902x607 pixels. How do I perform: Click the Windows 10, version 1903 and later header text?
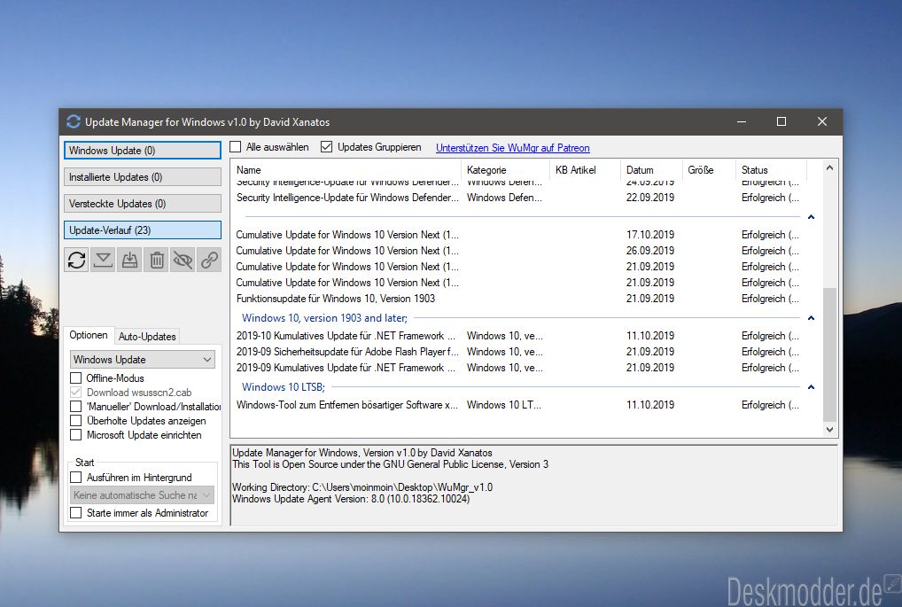pos(324,318)
